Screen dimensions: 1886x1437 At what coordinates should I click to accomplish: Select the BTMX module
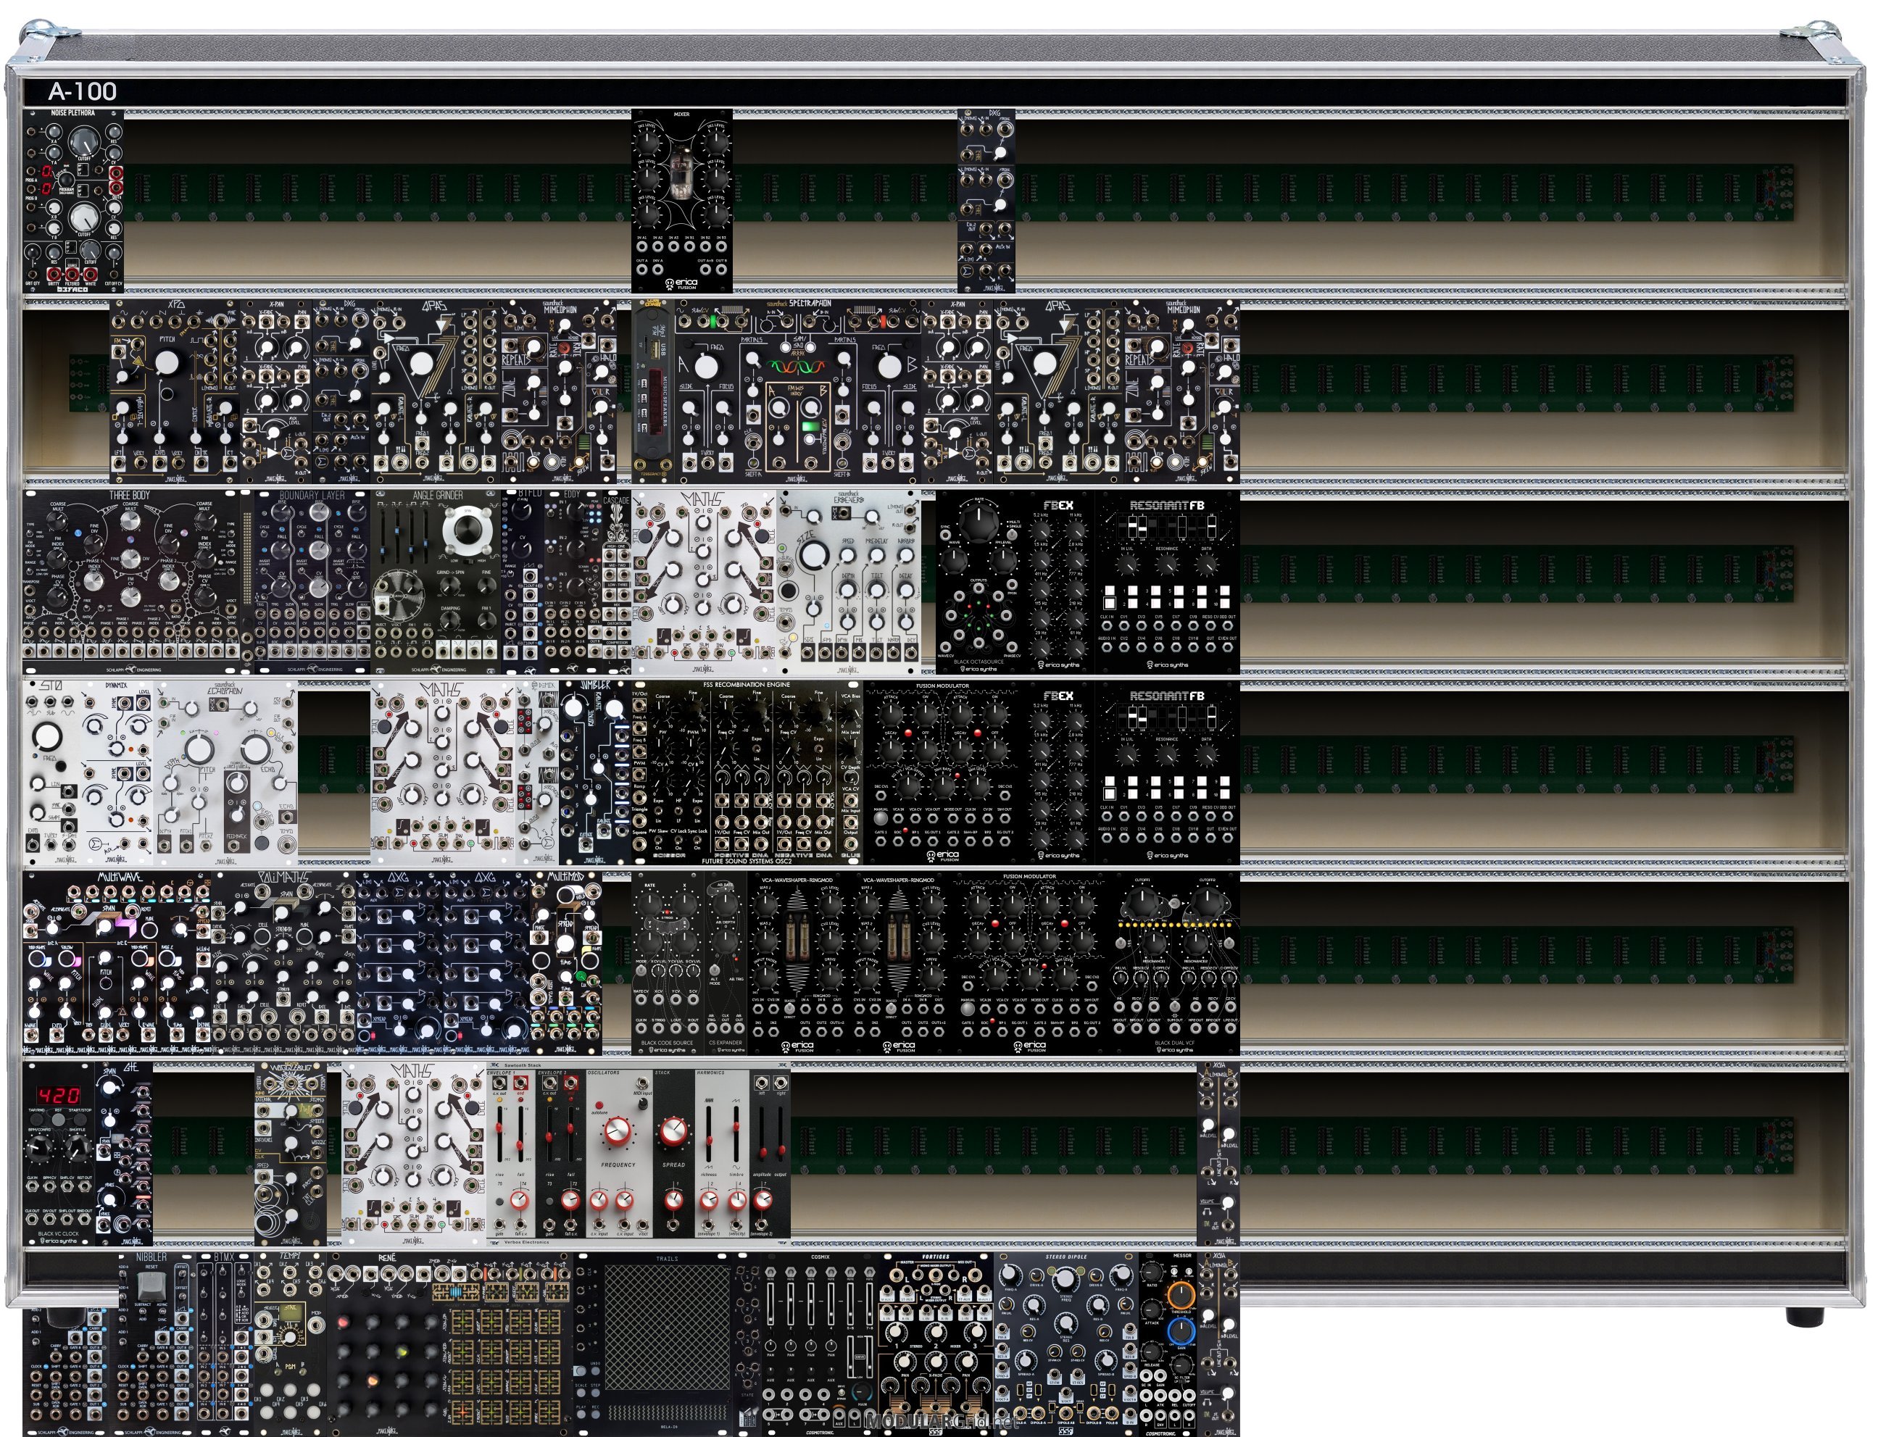pyautogui.click(x=226, y=1346)
